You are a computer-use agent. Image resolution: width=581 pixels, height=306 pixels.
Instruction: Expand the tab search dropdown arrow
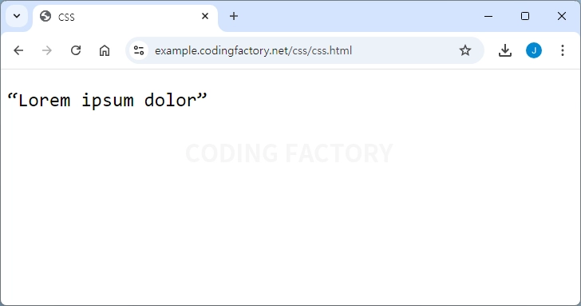pos(17,16)
